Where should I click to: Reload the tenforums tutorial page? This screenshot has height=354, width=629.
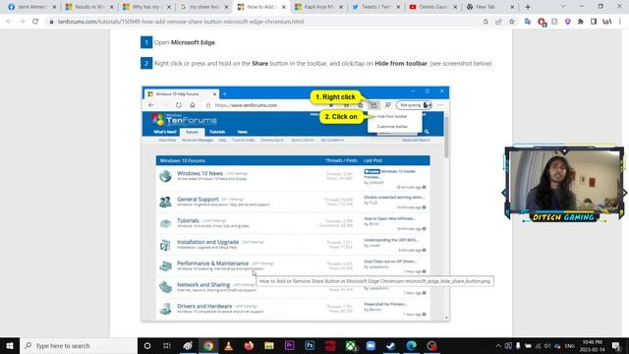(35, 22)
